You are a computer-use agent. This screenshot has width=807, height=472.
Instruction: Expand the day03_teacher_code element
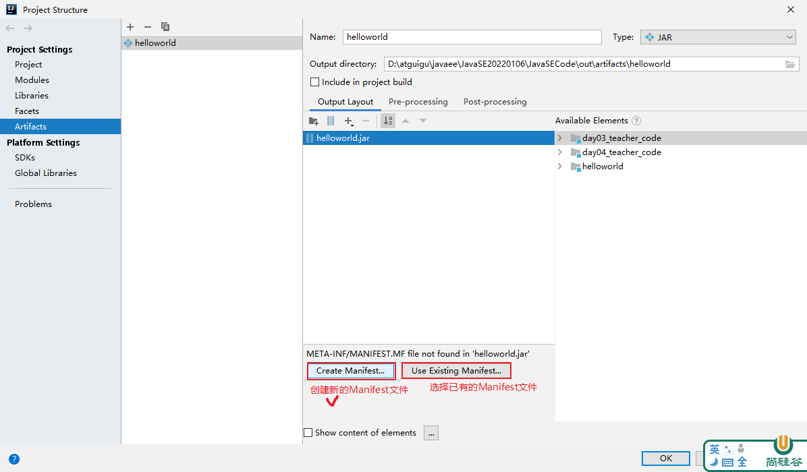point(560,138)
